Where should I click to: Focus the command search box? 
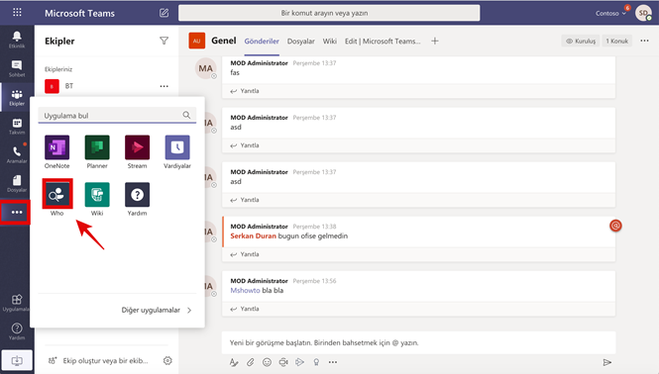(x=329, y=13)
